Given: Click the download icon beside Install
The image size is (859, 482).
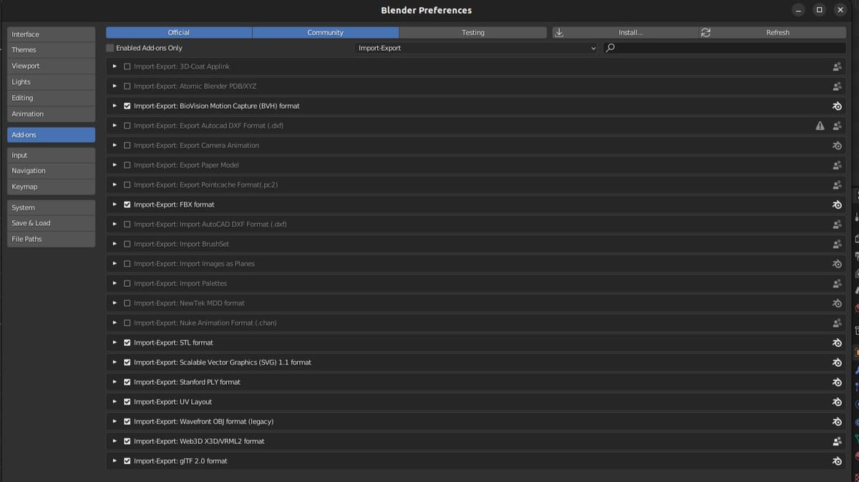Looking at the screenshot, I should pos(559,33).
